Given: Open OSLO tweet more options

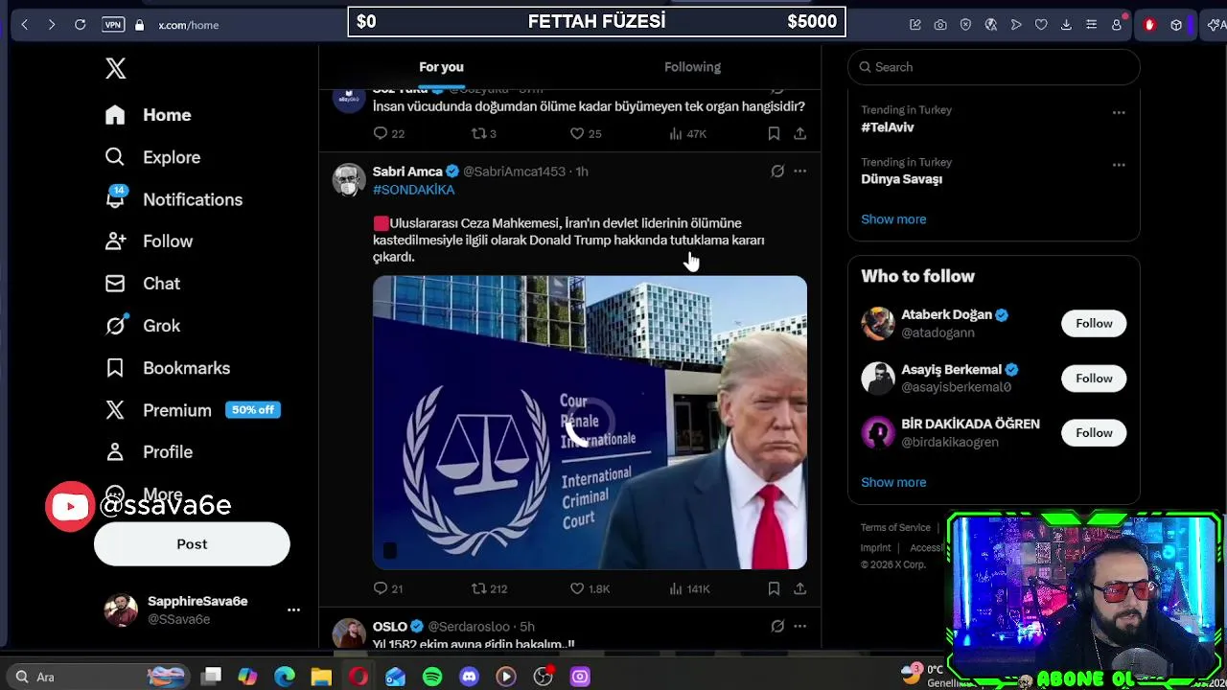Looking at the screenshot, I should pos(799,627).
